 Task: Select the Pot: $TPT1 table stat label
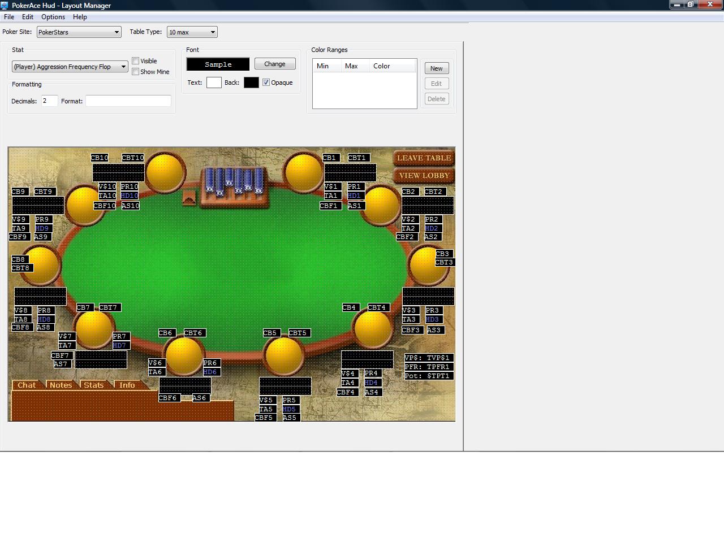[428, 376]
